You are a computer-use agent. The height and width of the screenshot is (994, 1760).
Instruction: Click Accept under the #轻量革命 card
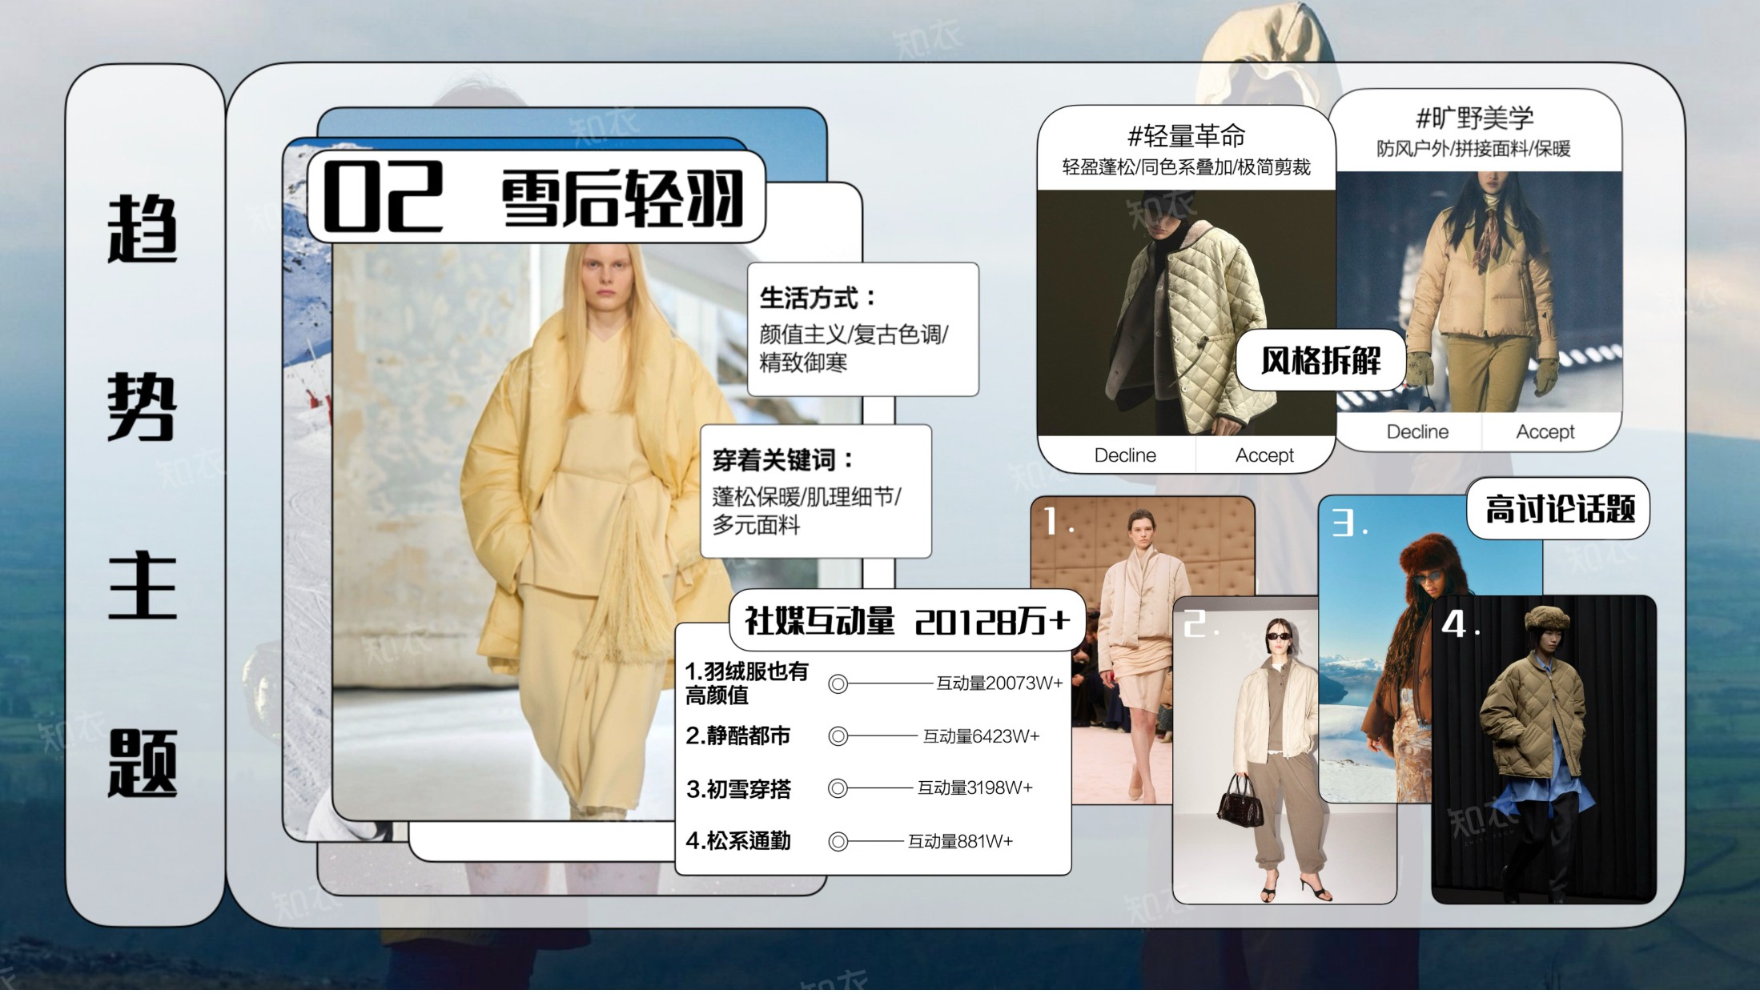point(1264,455)
